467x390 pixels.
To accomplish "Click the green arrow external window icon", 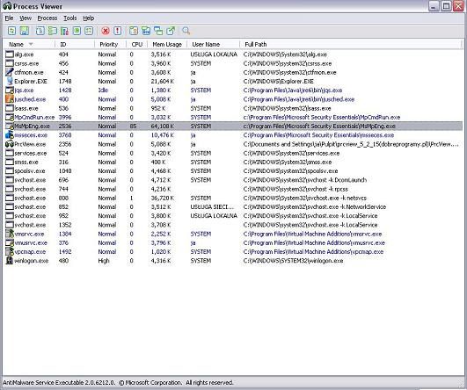I will (171, 31).
